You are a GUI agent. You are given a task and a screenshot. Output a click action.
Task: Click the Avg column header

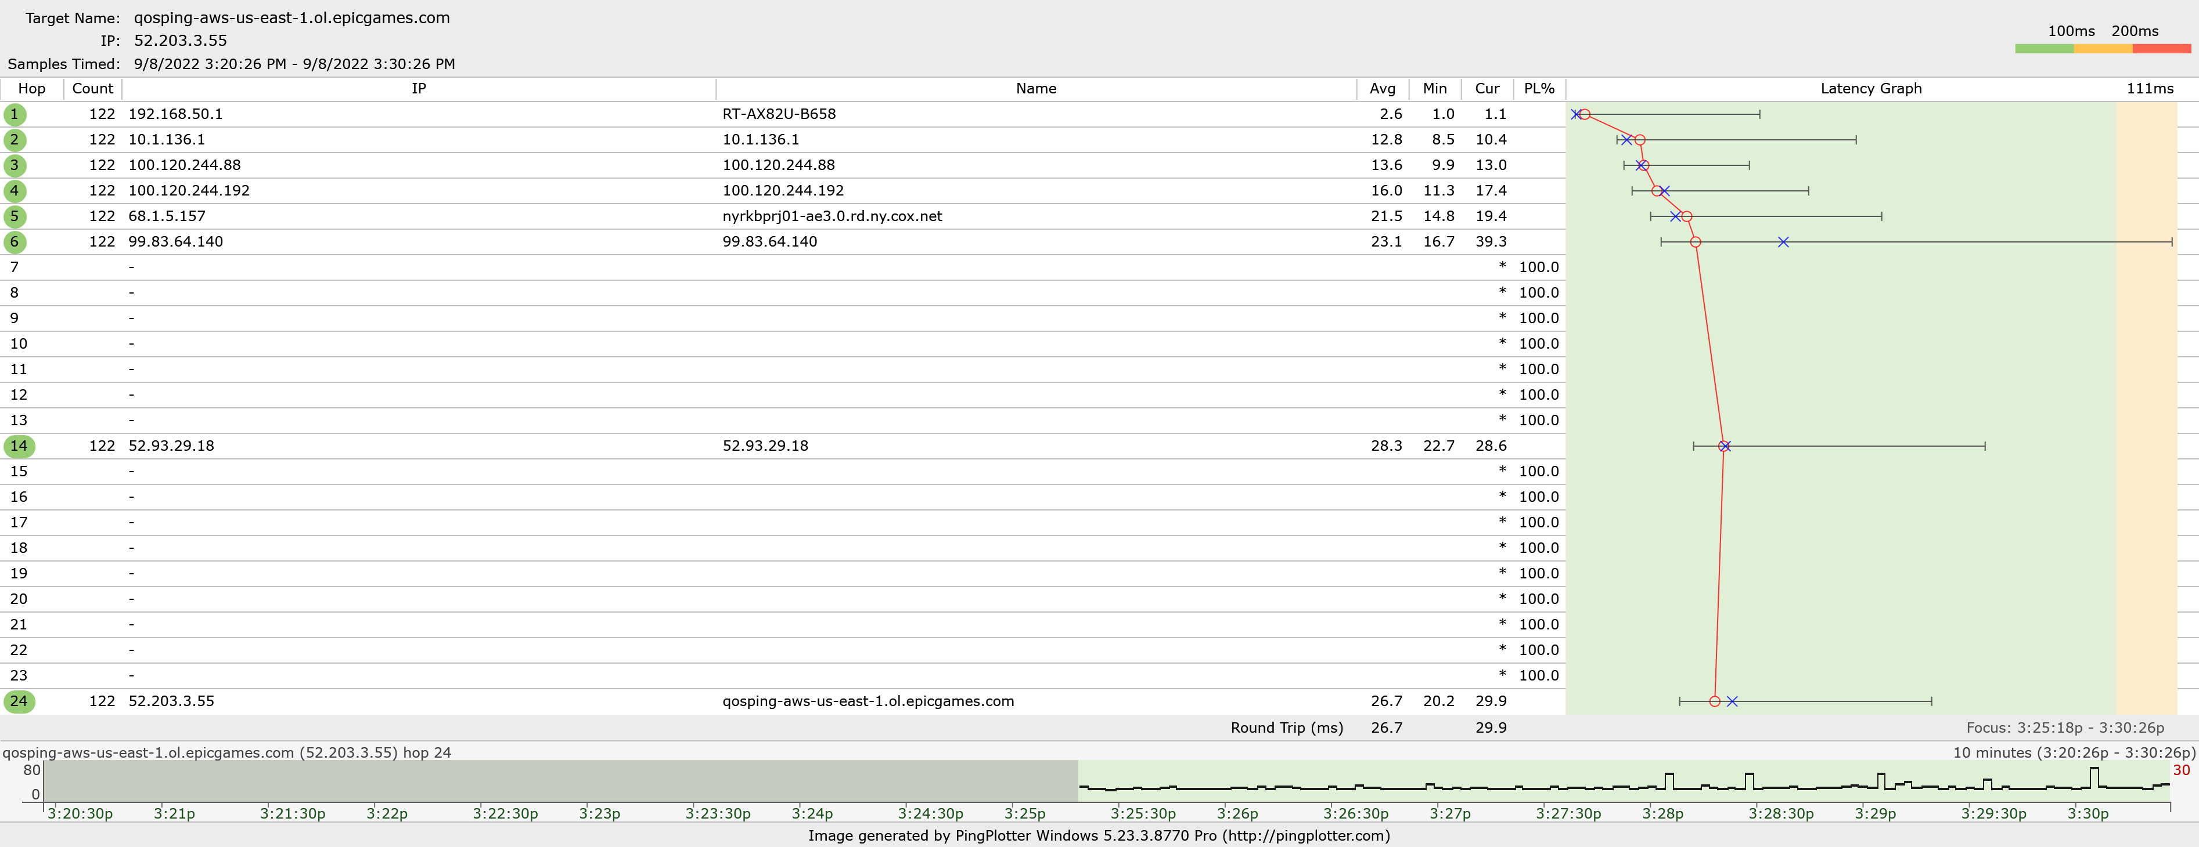pos(1382,89)
